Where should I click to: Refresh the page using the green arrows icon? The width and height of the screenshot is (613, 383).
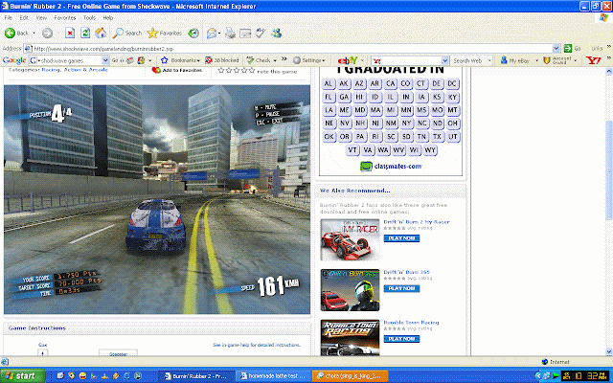(85, 34)
